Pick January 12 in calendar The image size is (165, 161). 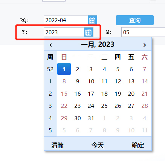(118, 81)
